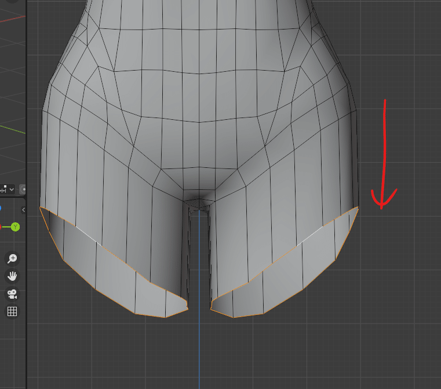The width and height of the screenshot is (441, 389).
Task: Click the green Y axis gizmo
Action: click(16, 227)
